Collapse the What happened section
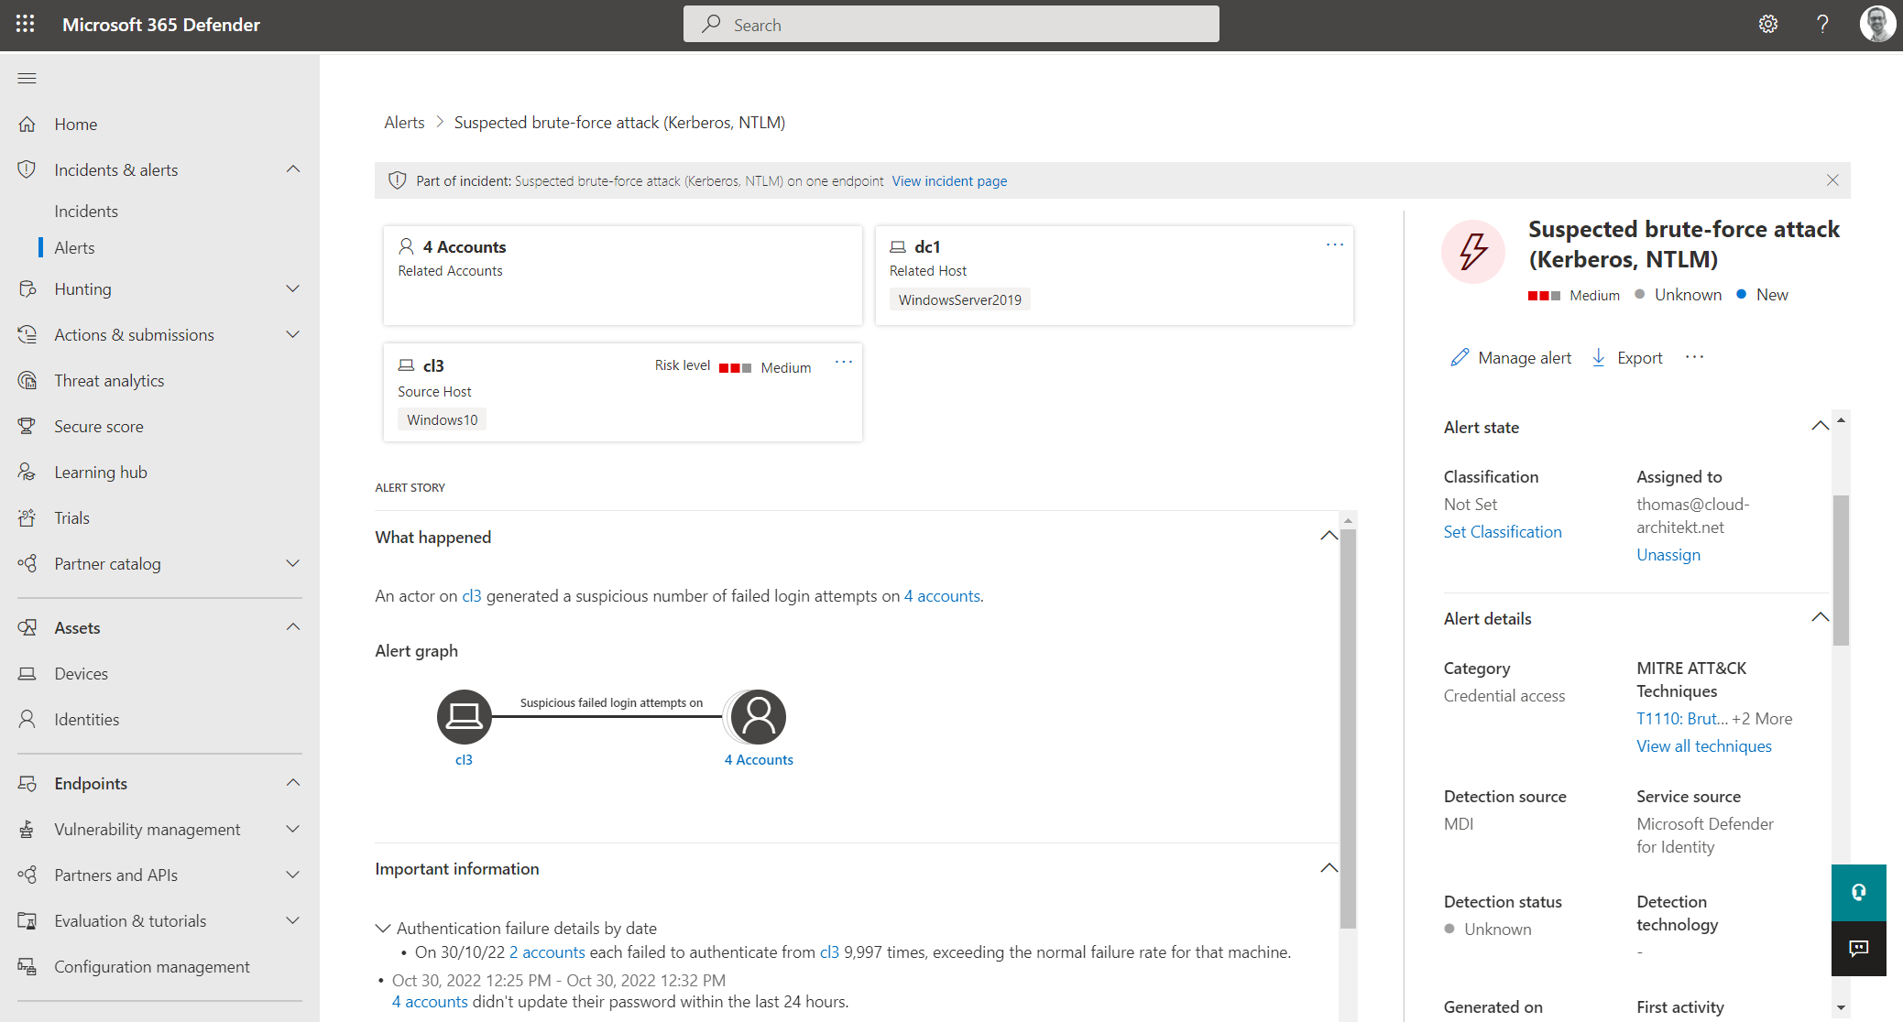This screenshot has height=1022, width=1903. (1329, 536)
